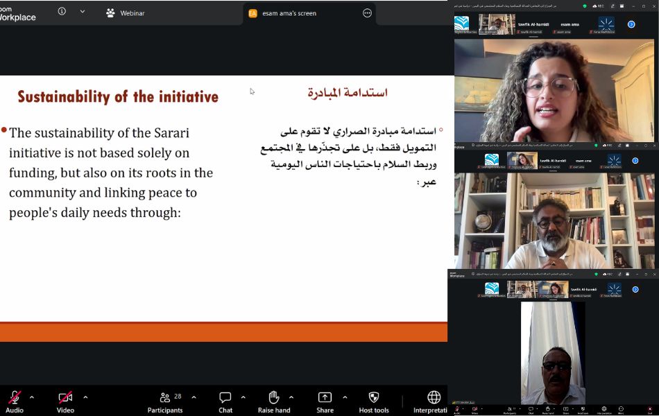This screenshot has width=659, height=416.
Task: Open the Chat panel
Action: coord(225,401)
